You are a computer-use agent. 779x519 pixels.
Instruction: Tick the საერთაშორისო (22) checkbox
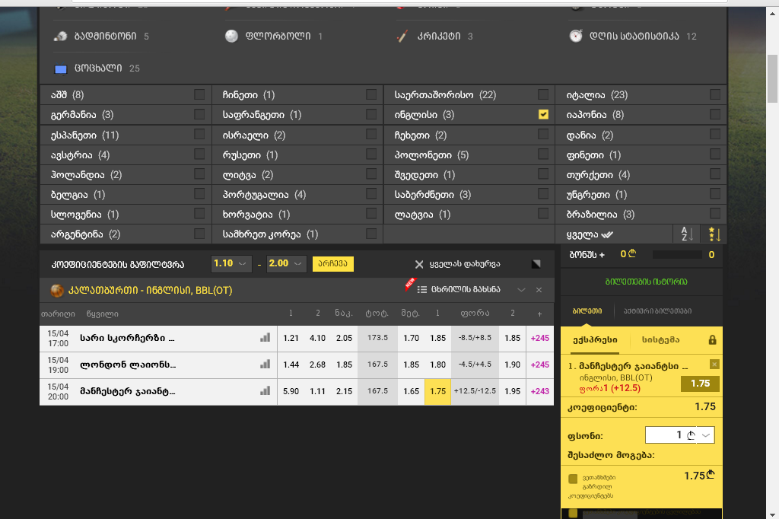click(x=543, y=94)
